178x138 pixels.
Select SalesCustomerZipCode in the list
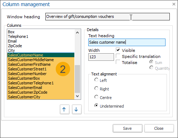[x=41, y=92]
